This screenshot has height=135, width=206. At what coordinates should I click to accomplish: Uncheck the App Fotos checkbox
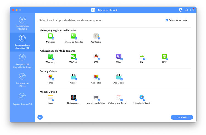tap(99, 79)
